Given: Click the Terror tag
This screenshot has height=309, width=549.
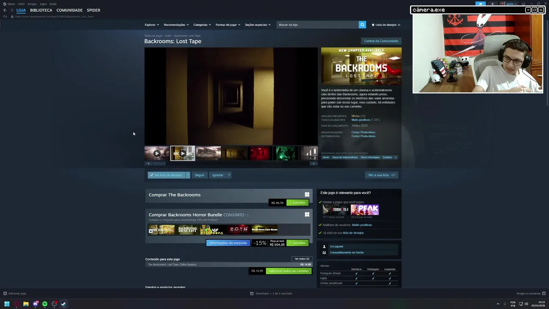Looking at the screenshot, I should (326, 158).
